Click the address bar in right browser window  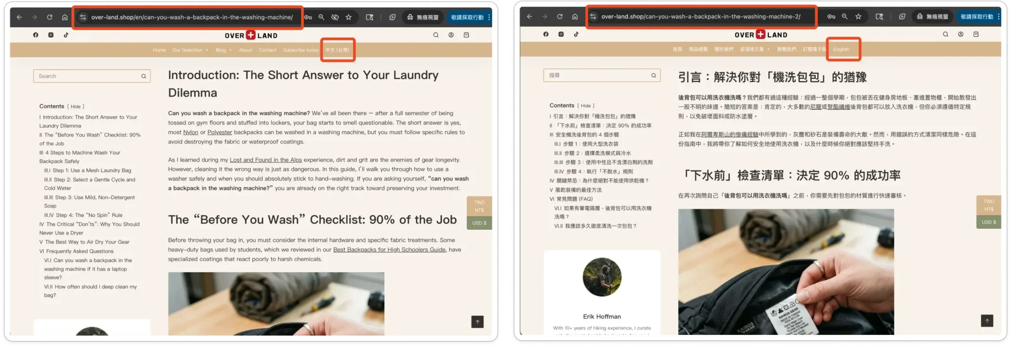point(701,16)
